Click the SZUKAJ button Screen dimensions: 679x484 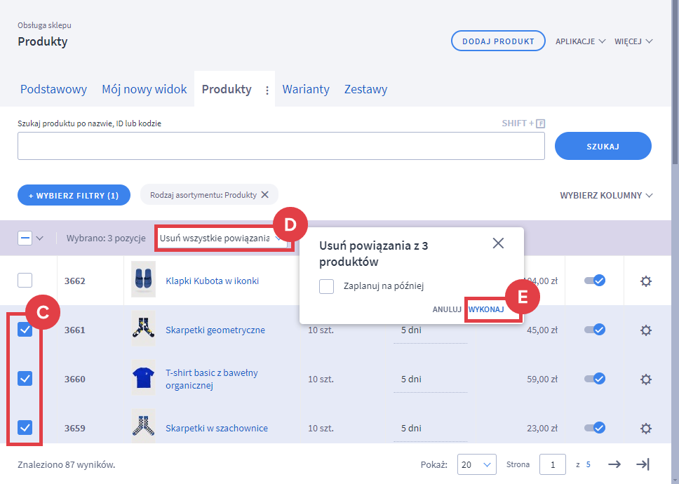click(603, 147)
